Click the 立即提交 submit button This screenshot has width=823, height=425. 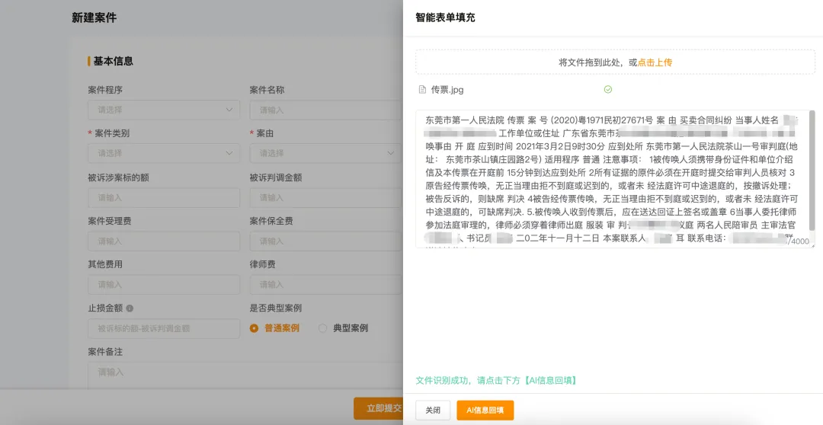coord(379,408)
